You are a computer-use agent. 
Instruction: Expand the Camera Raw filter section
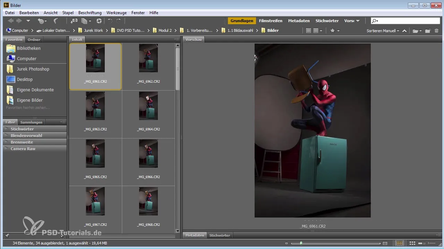point(35,149)
